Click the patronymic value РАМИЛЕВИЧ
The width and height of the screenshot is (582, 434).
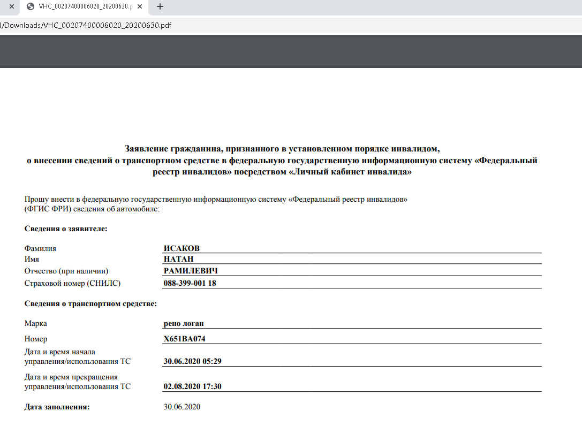(191, 271)
